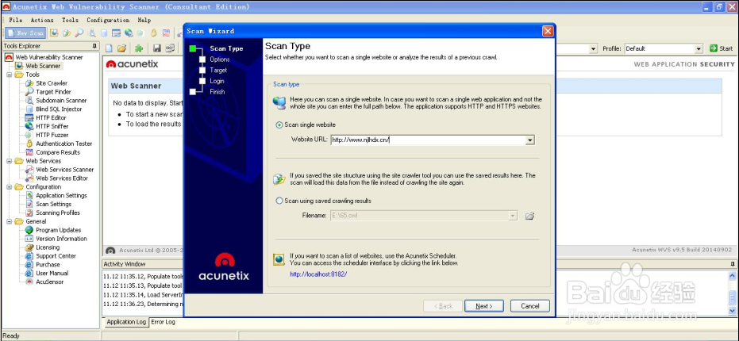Open the Website URL dropdown list

pos(529,140)
